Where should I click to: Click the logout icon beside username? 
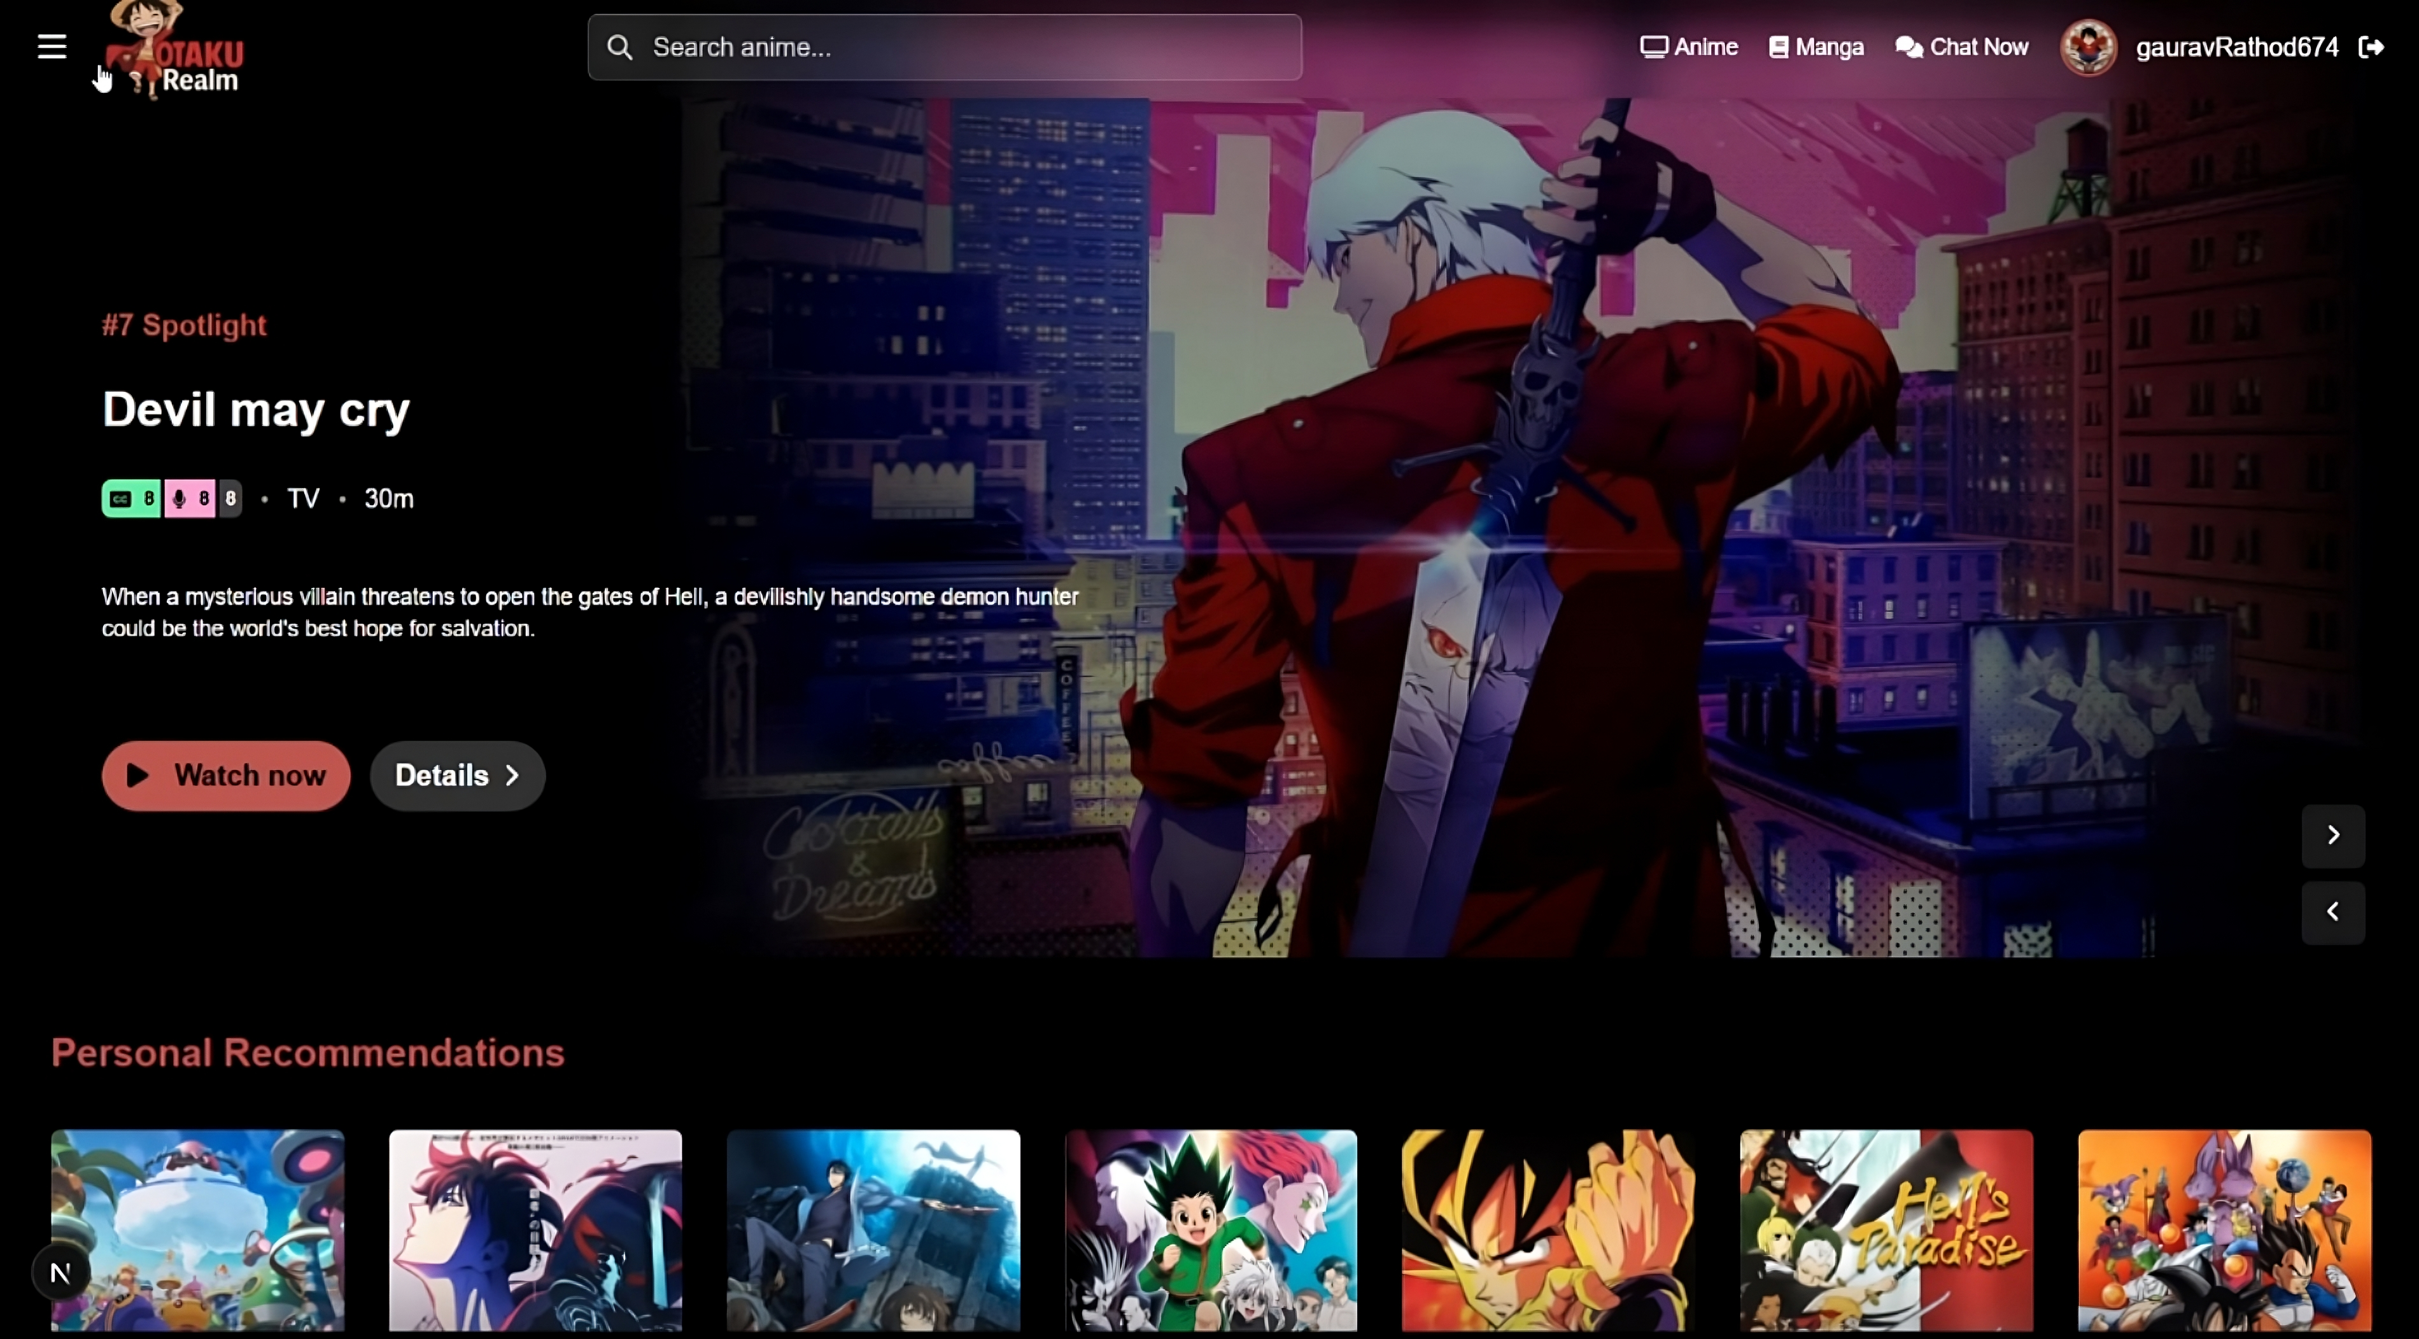[x=2371, y=47]
